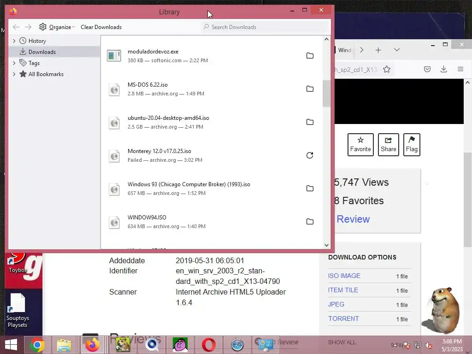Click the downloads list scrollbar thumb
The image size is (472, 354).
[x=327, y=93]
